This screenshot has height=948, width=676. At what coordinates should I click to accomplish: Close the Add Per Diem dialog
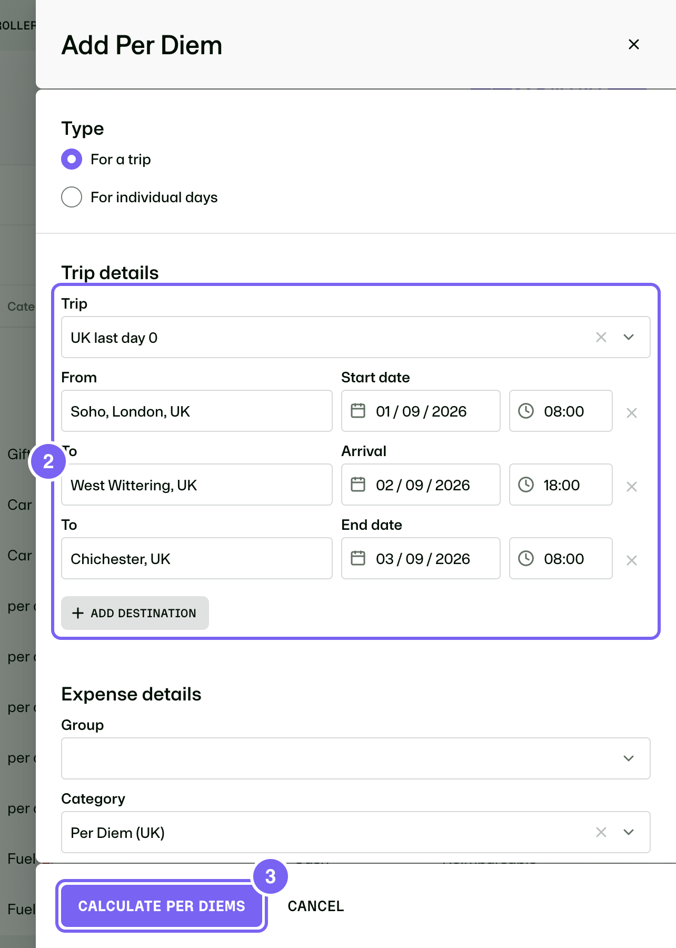point(634,44)
